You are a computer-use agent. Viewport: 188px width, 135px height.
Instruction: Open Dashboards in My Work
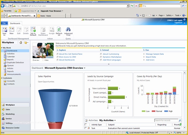pyautogui.click(x=12, y=51)
